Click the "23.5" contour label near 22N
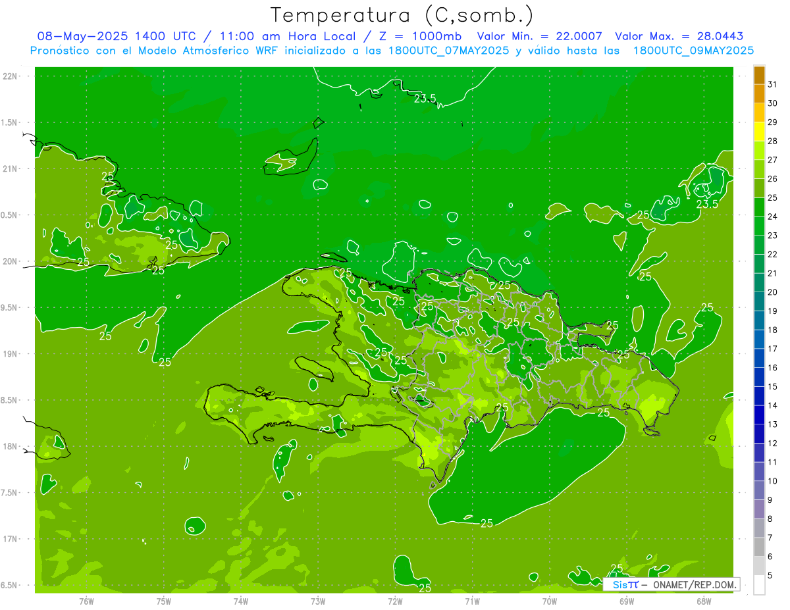The image size is (790, 610). [x=425, y=99]
